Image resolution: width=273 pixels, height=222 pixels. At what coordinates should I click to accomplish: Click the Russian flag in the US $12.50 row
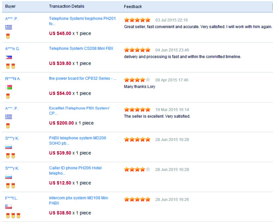click(x=8, y=177)
